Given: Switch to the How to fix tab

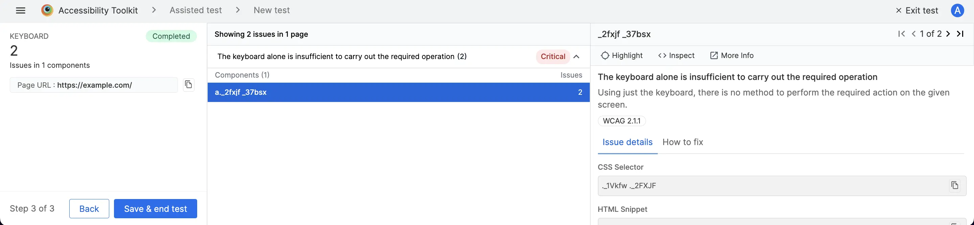Looking at the screenshot, I should [682, 142].
